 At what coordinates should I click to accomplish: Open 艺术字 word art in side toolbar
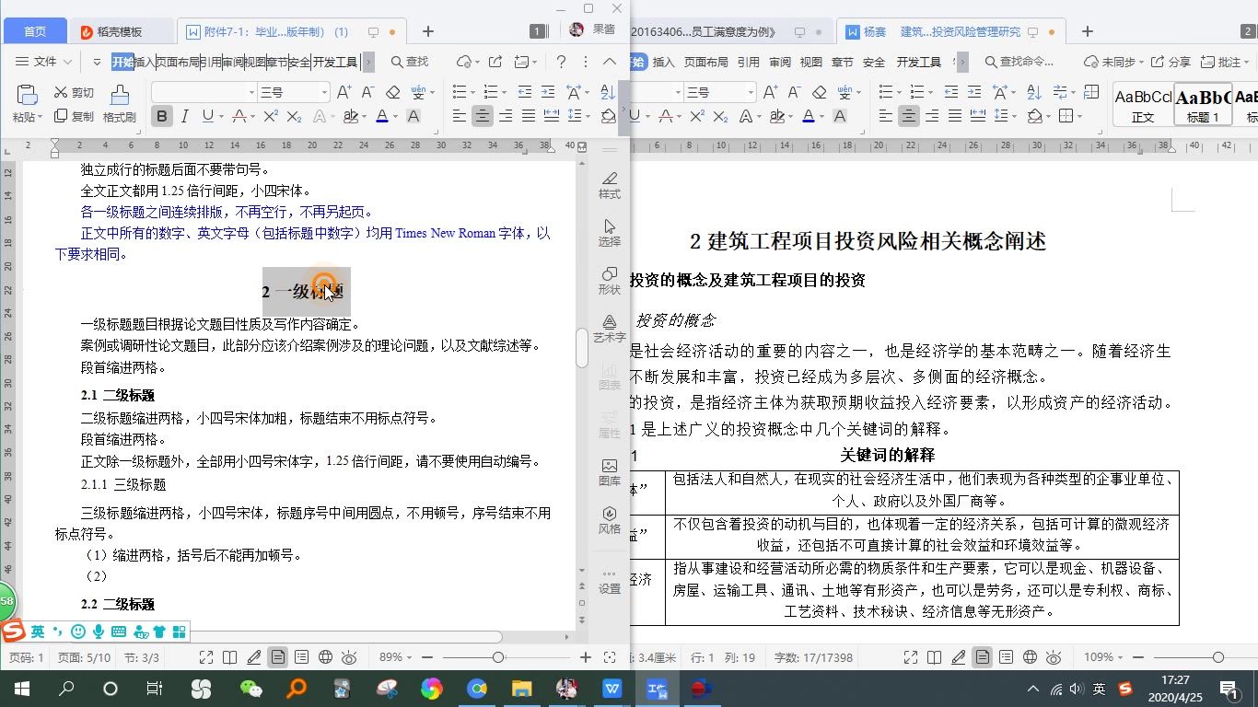(610, 328)
